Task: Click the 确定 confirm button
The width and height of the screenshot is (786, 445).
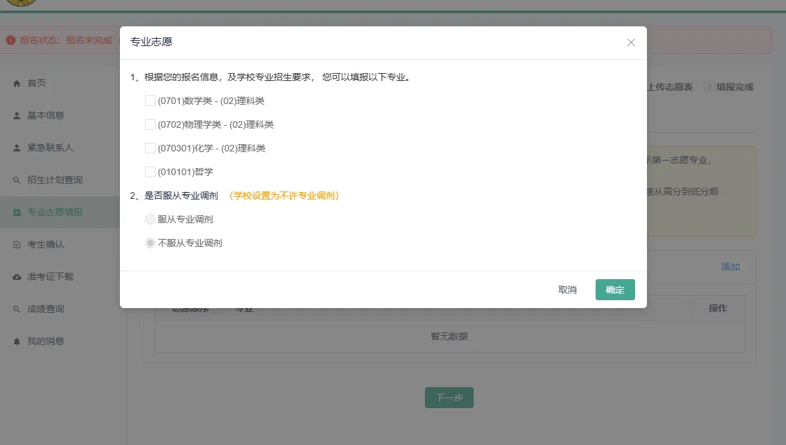Action: [615, 289]
